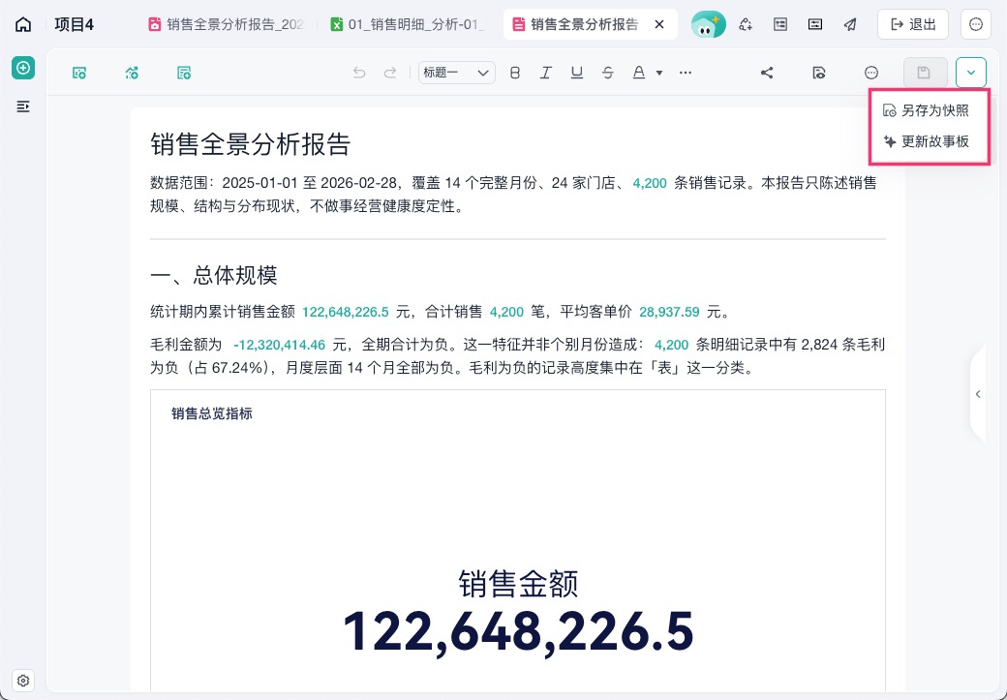The width and height of the screenshot is (1007, 700).
Task: Choose 更新故事板 from the menu
Action: point(927,141)
